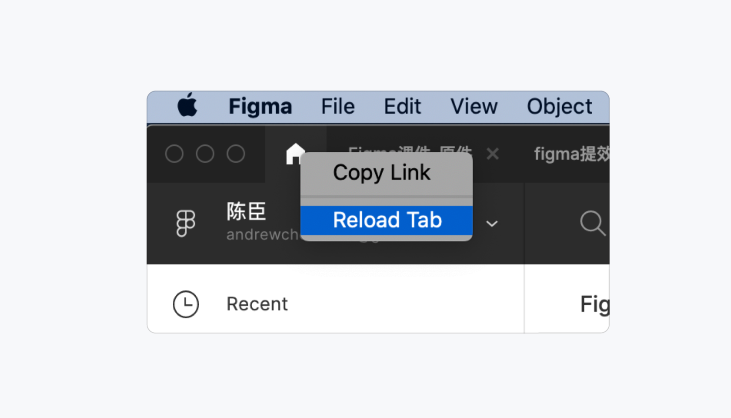The image size is (731, 418).
Task: Zoom the Figma window via traffic light
Action: 236,154
